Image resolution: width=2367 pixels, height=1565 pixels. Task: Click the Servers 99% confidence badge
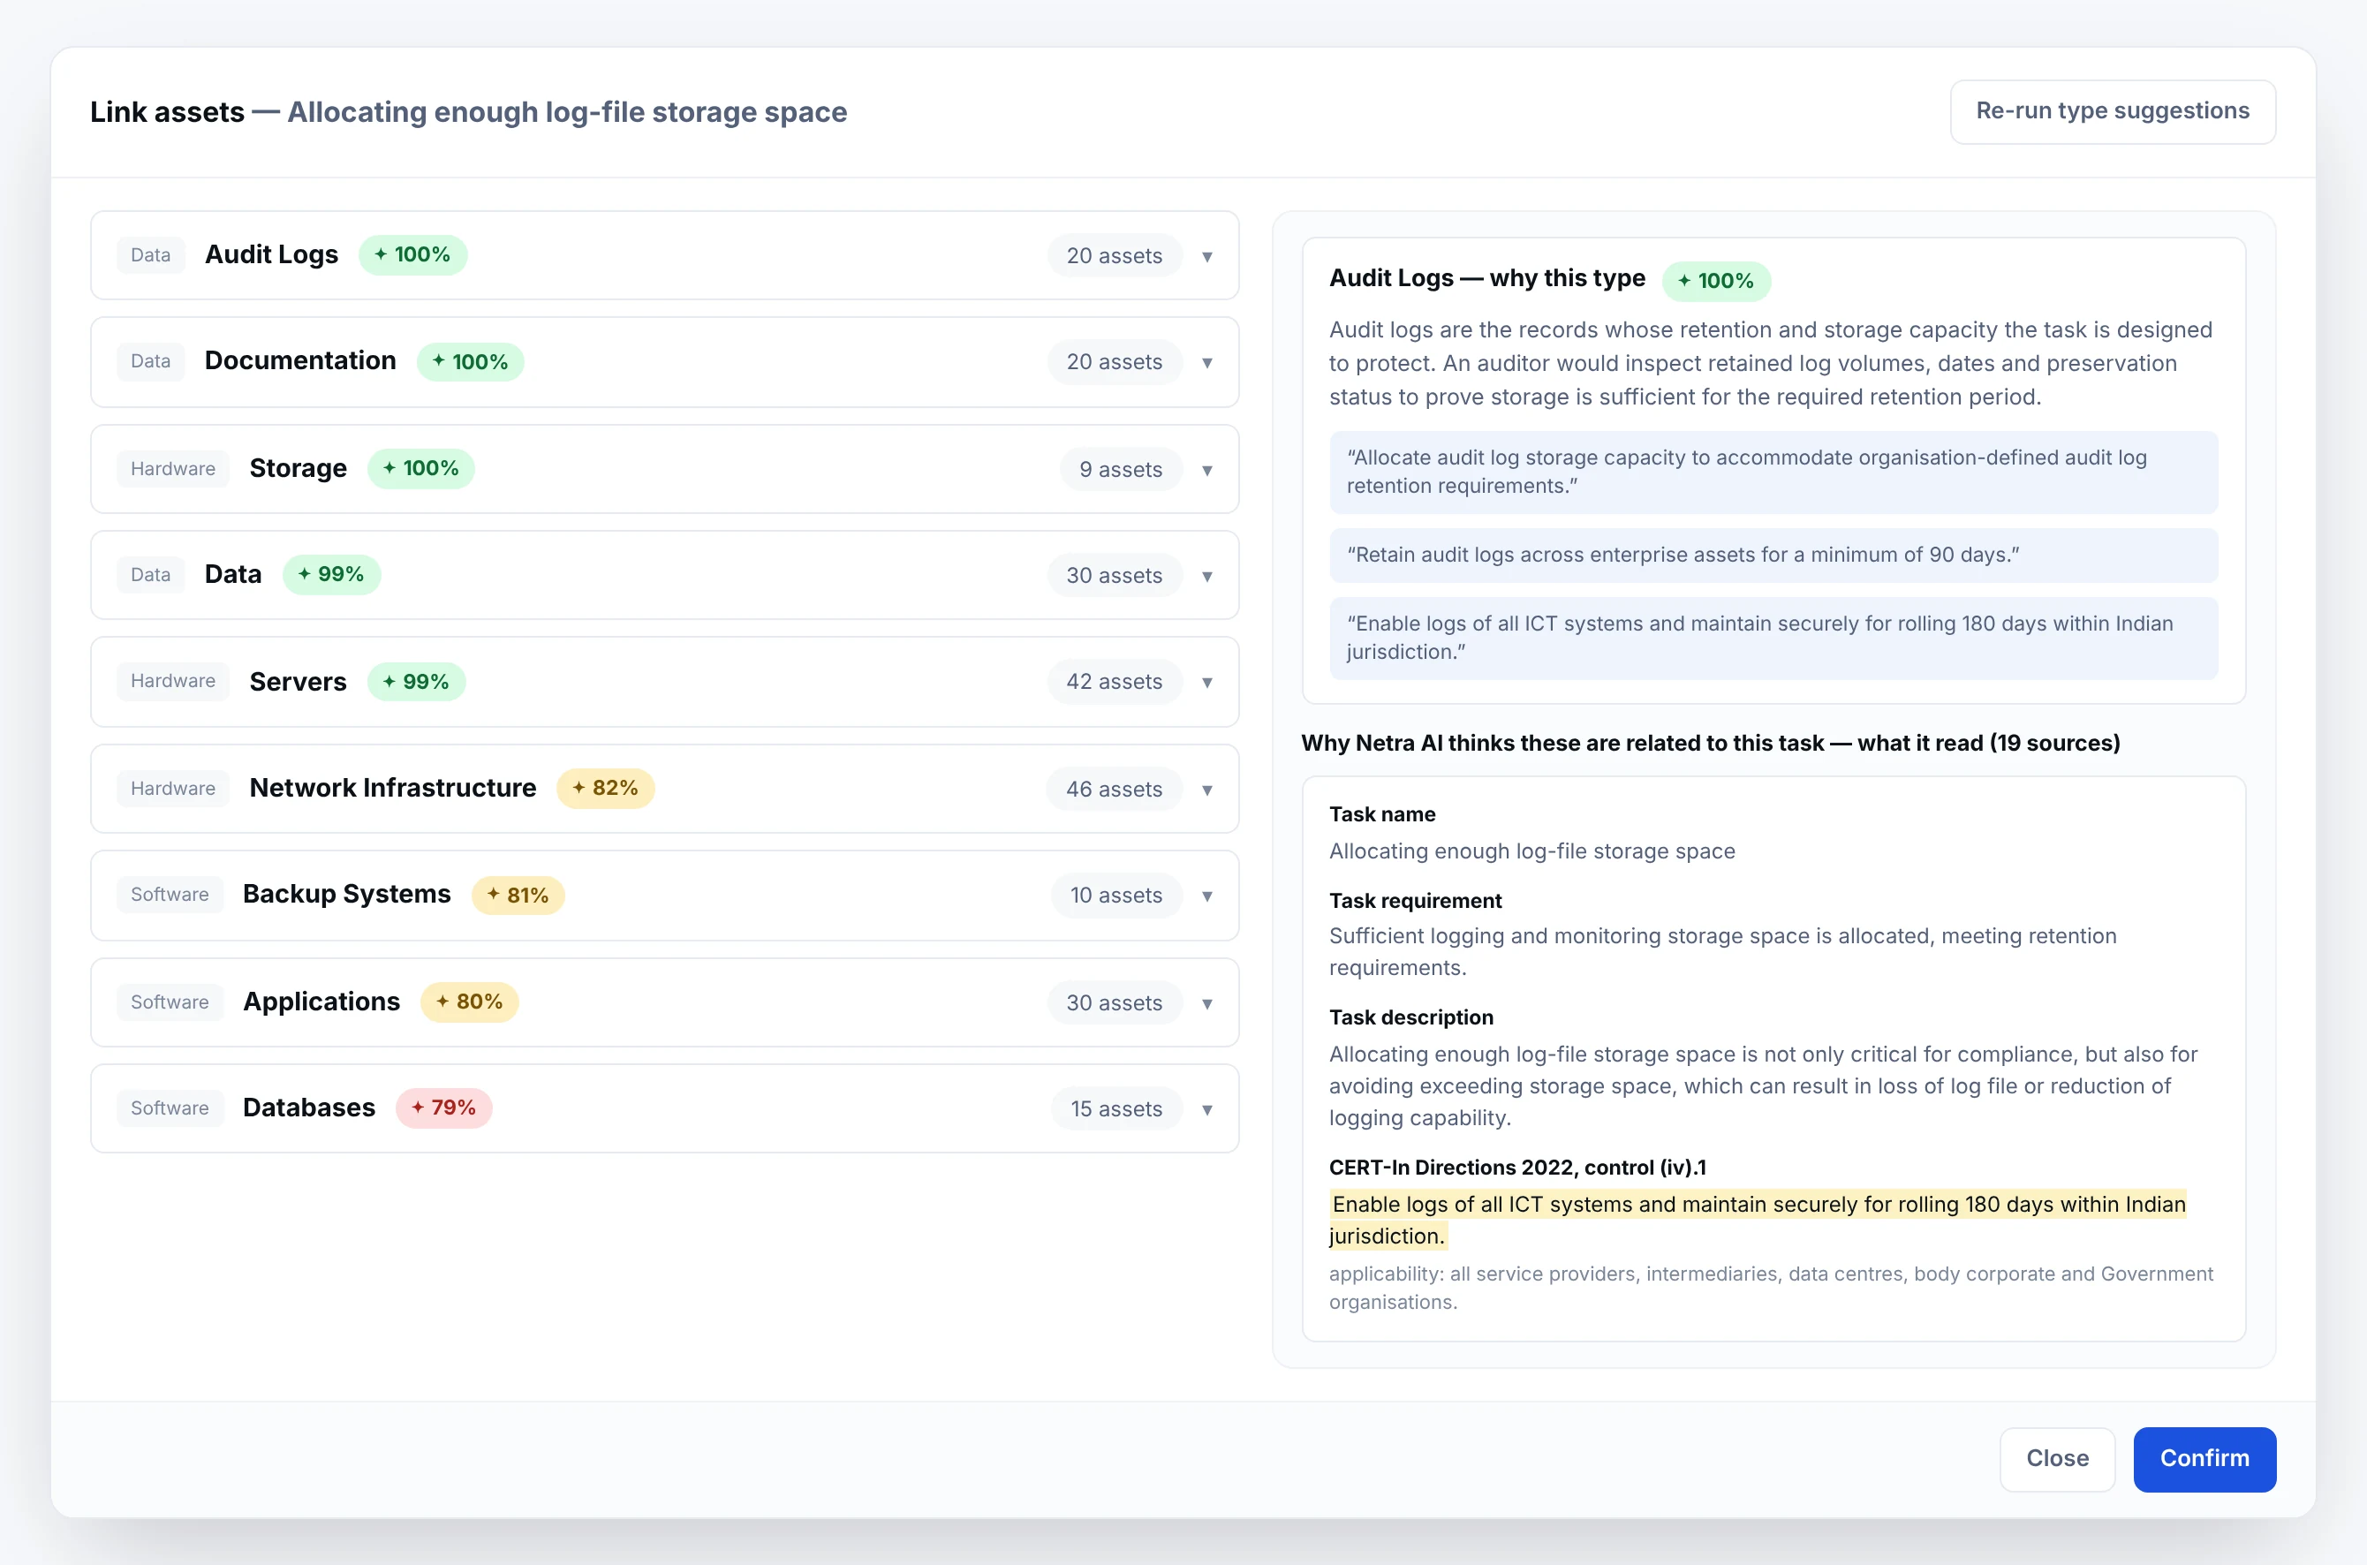pyautogui.click(x=416, y=682)
